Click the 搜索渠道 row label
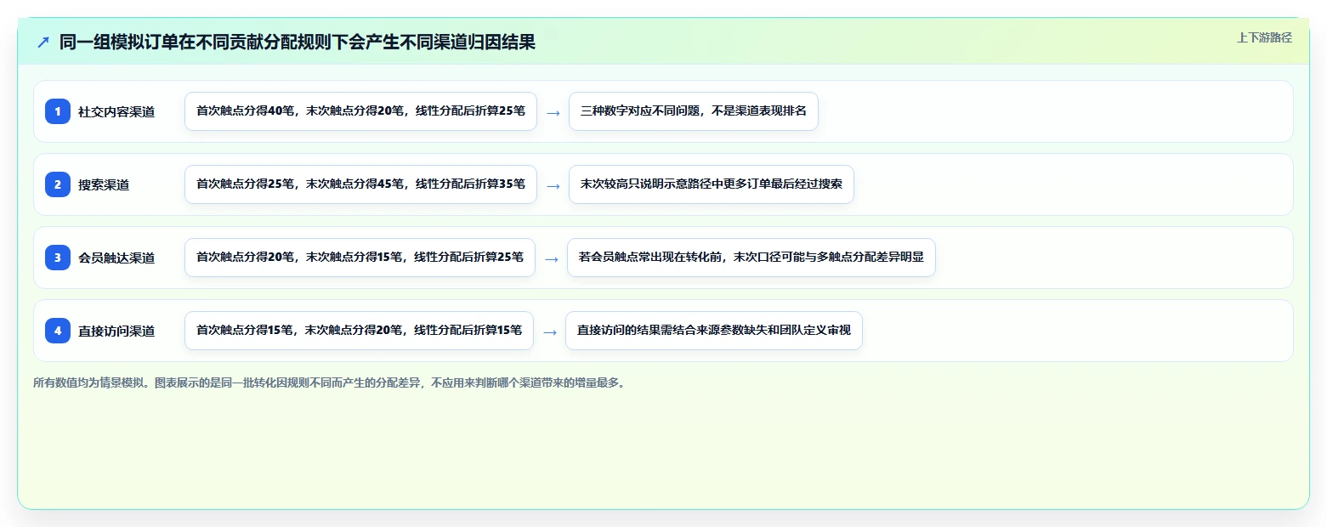Screen dimensions: 1327x527 click(x=104, y=184)
